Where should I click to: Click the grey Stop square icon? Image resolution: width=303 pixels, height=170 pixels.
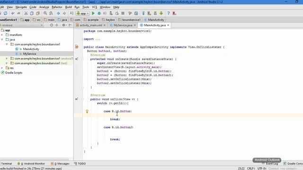coord(123,13)
